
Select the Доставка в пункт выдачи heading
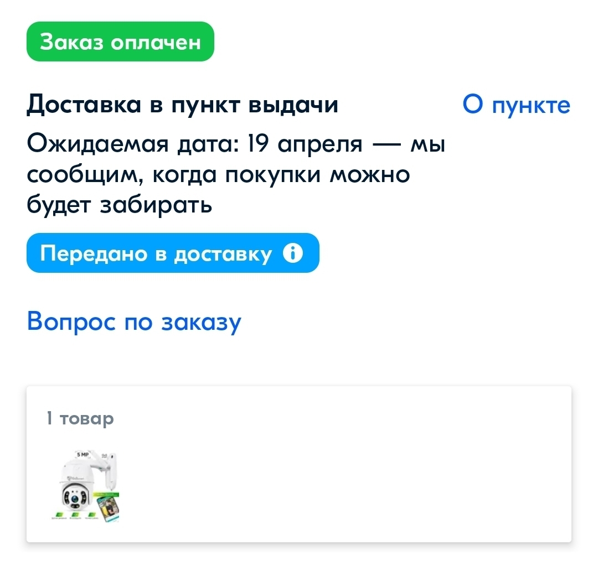[x=182, y=105]
